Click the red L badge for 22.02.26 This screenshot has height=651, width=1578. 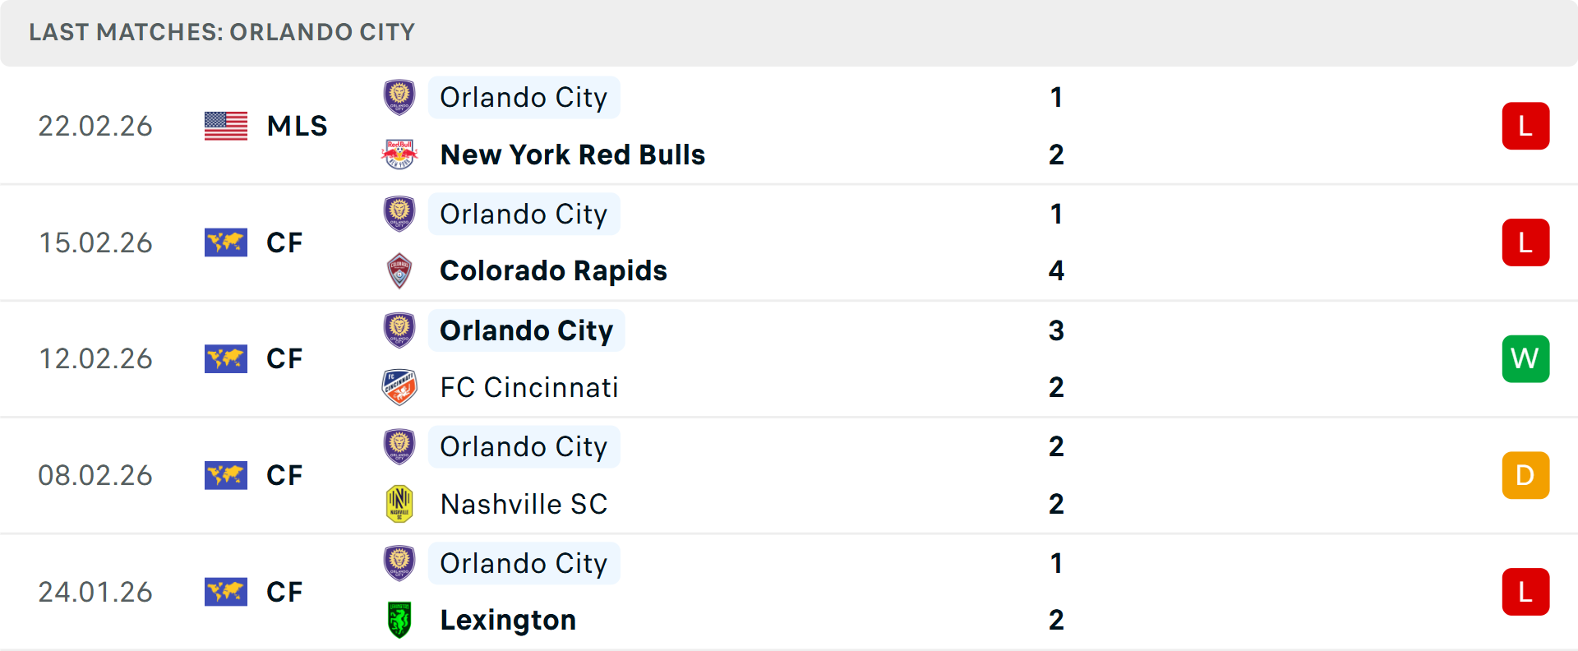[x=1525, y=126]
